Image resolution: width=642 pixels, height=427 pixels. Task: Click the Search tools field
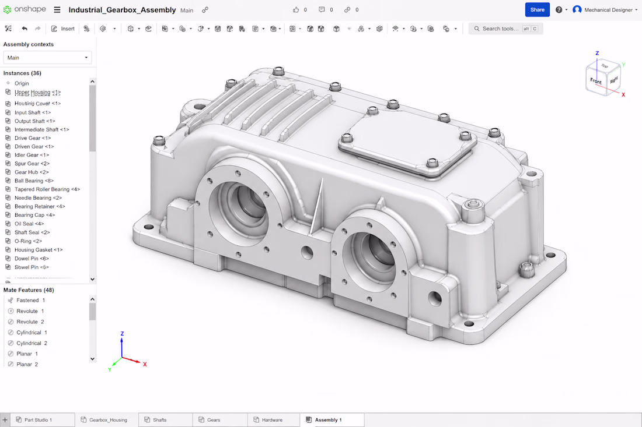tap(505, 29)
